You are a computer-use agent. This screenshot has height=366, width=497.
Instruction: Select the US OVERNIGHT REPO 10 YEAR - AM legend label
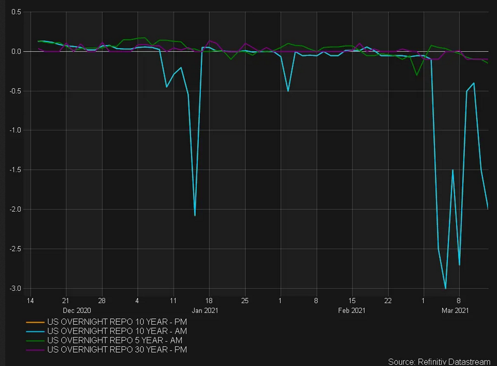[117, 331]
